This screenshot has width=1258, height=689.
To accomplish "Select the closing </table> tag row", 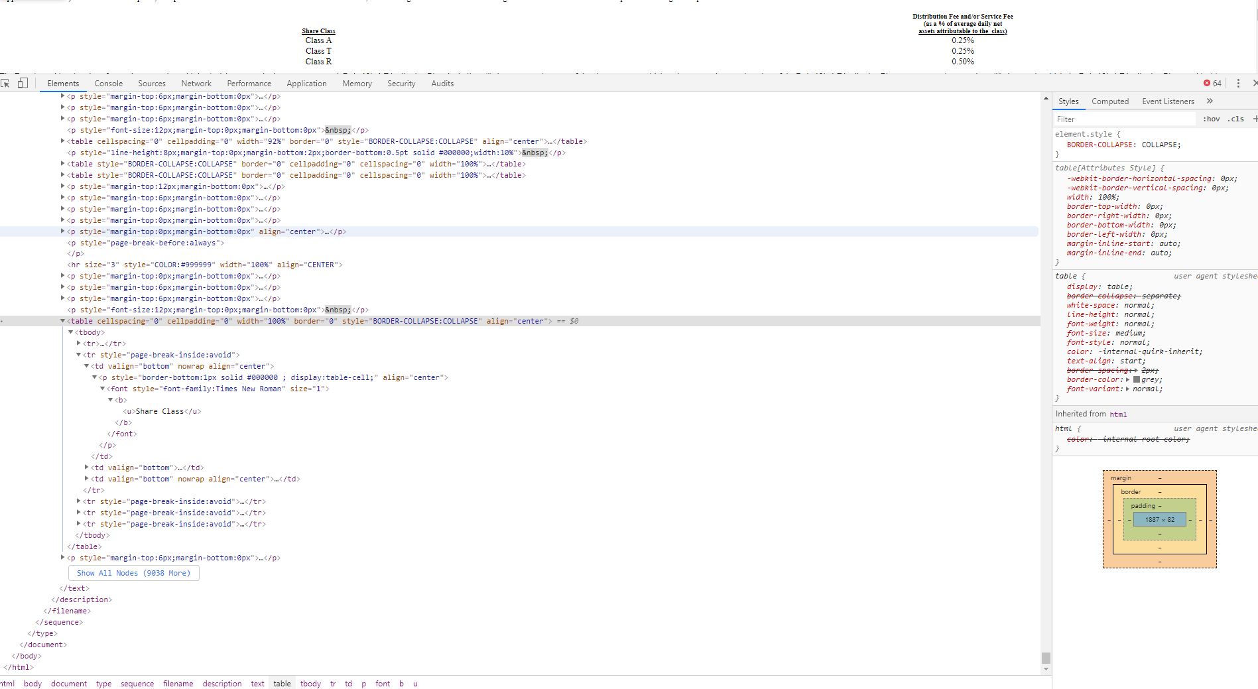I will [84, 546].
